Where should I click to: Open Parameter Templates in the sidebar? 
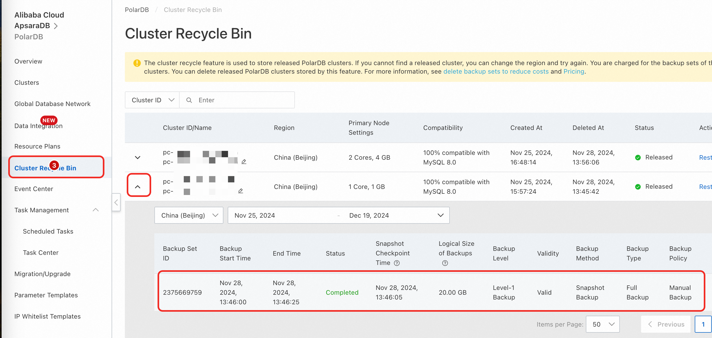[46, 295]
